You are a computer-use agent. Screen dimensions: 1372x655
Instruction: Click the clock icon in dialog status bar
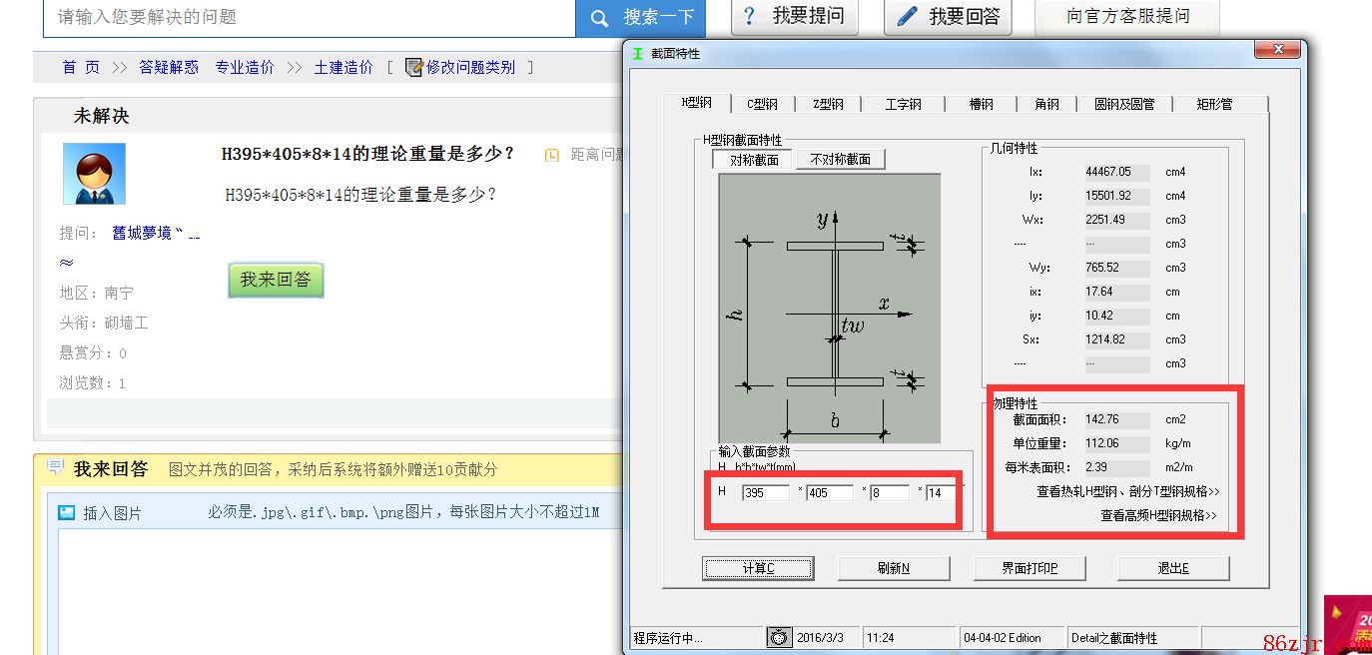tap(779, 637)
